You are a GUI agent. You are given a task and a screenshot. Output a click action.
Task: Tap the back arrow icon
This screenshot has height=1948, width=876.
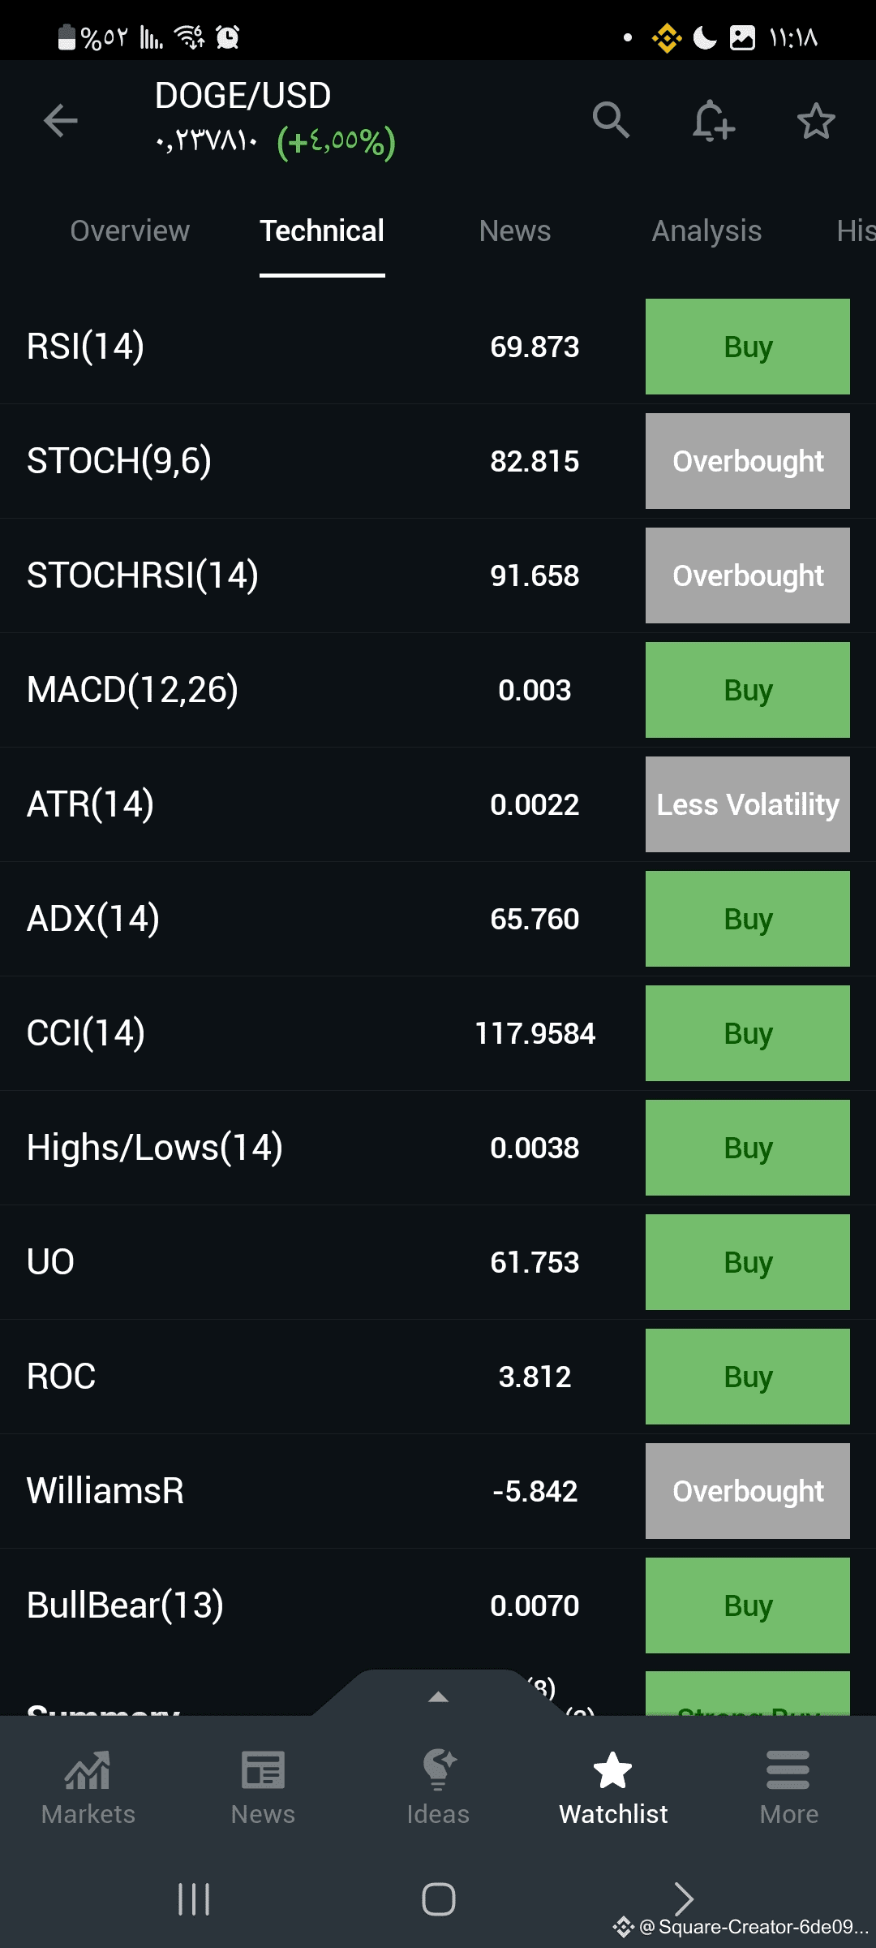[61, 121]
